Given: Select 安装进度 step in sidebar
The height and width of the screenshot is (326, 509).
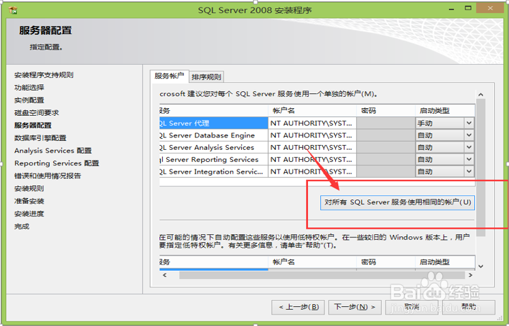Looking at the screenshot, I should pos(29,214).
